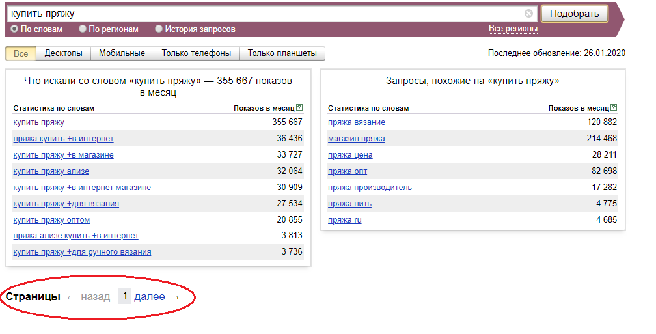Click the 'Запросы, похожие на «купить пряжу»' heading

(x=472, y=81)
